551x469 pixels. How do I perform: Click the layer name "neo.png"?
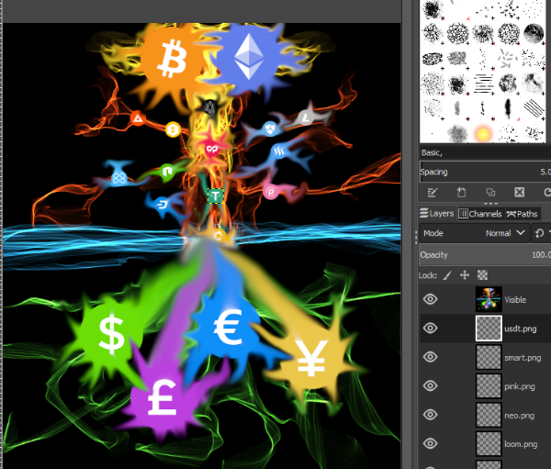pos(520,416)
